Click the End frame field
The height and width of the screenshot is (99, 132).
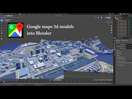110,80
